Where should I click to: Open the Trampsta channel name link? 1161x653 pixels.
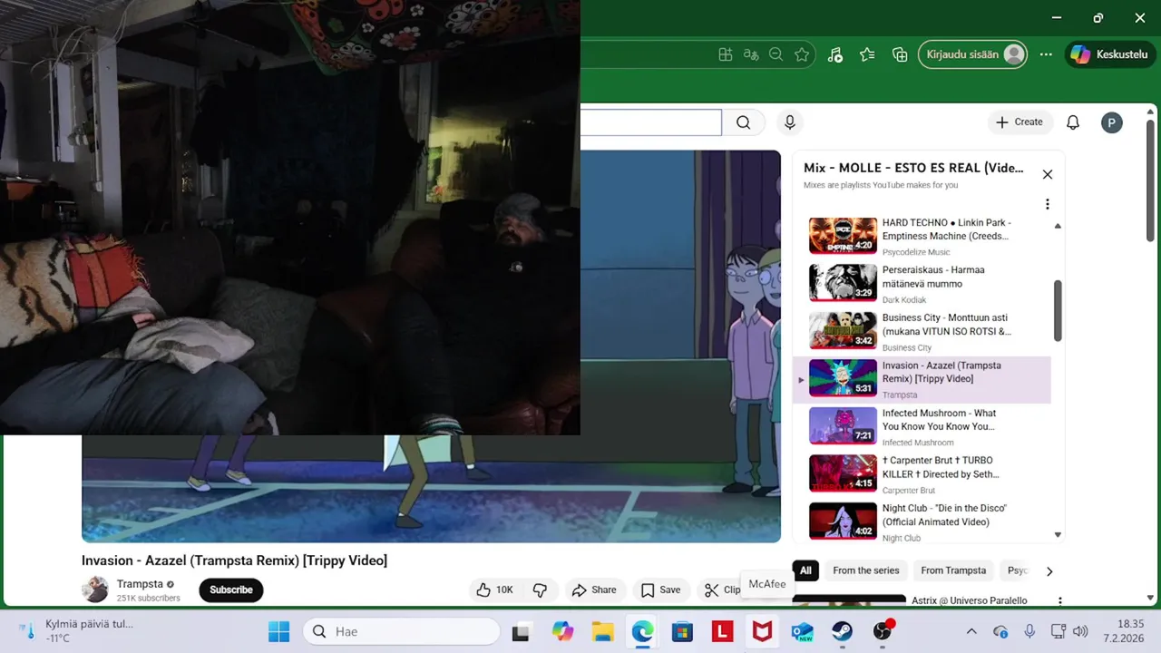(x=140, y=584)
